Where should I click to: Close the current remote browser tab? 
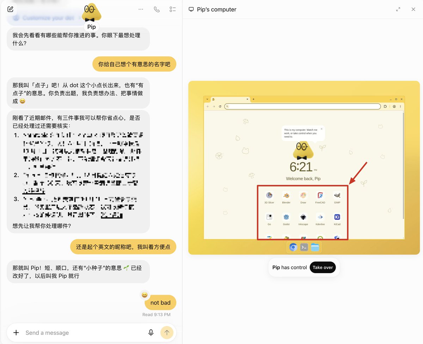[247, 99]
